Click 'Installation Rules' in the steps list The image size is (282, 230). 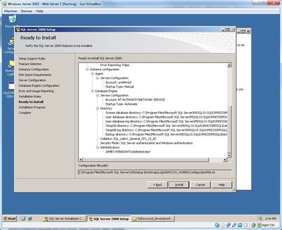[x=30, y=97]
